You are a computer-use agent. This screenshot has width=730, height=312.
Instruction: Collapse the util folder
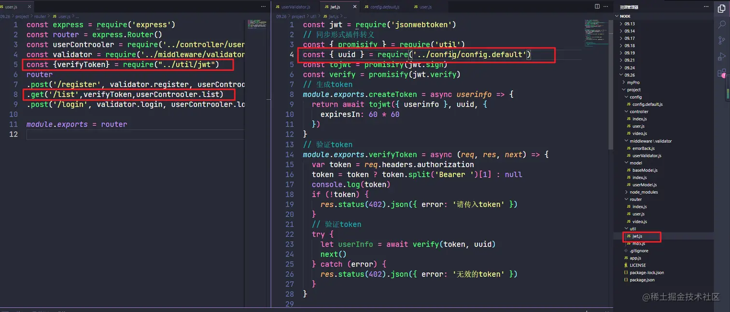tap(632, 229)
